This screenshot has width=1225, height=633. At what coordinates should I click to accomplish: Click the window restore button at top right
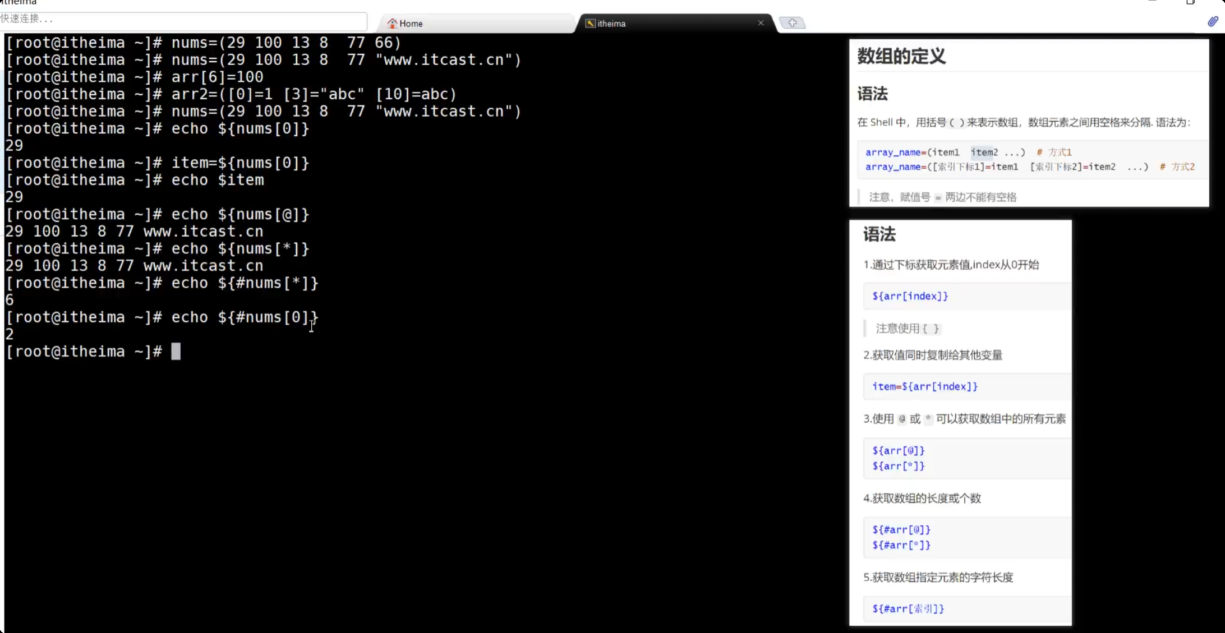point(1190,2)
